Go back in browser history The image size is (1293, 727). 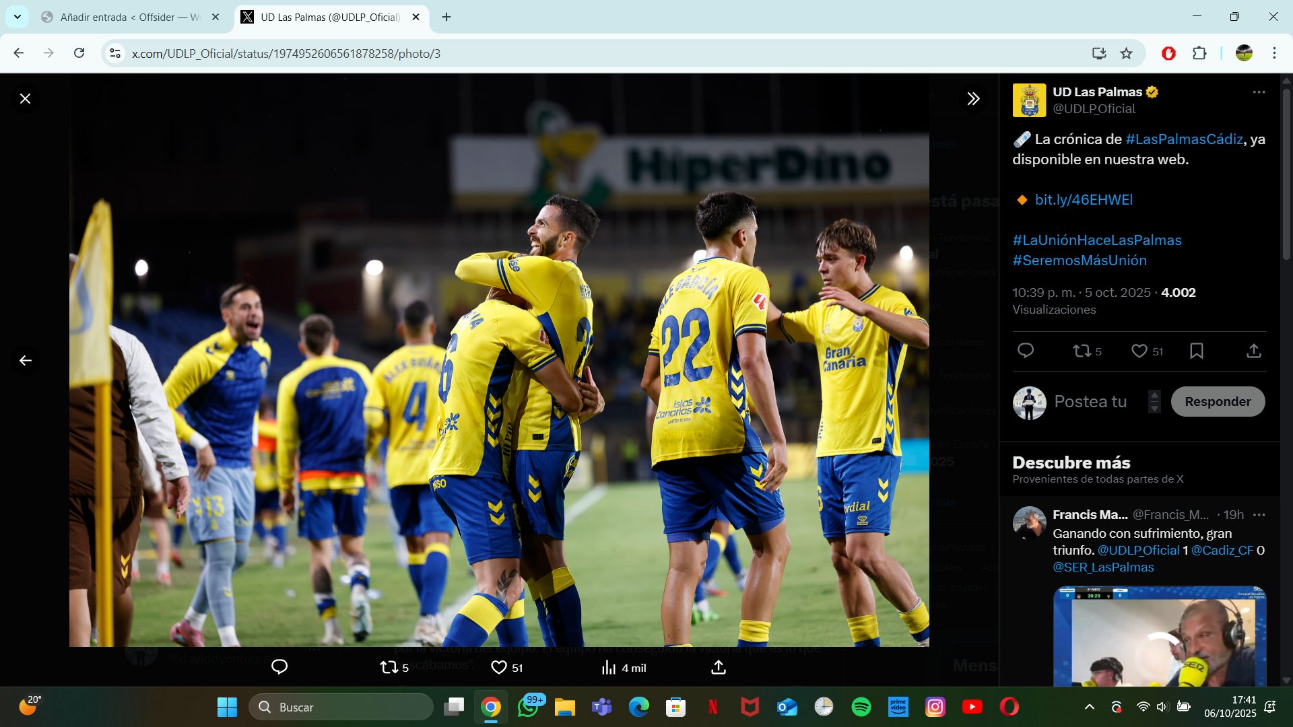[x=18, y=53]
